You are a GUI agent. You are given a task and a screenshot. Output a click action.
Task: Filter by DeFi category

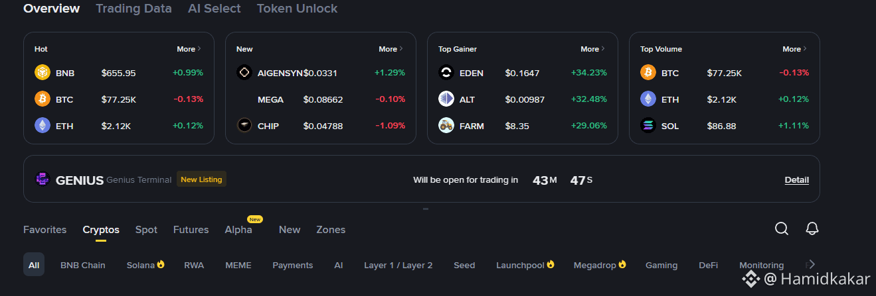[x=709, y=265]
